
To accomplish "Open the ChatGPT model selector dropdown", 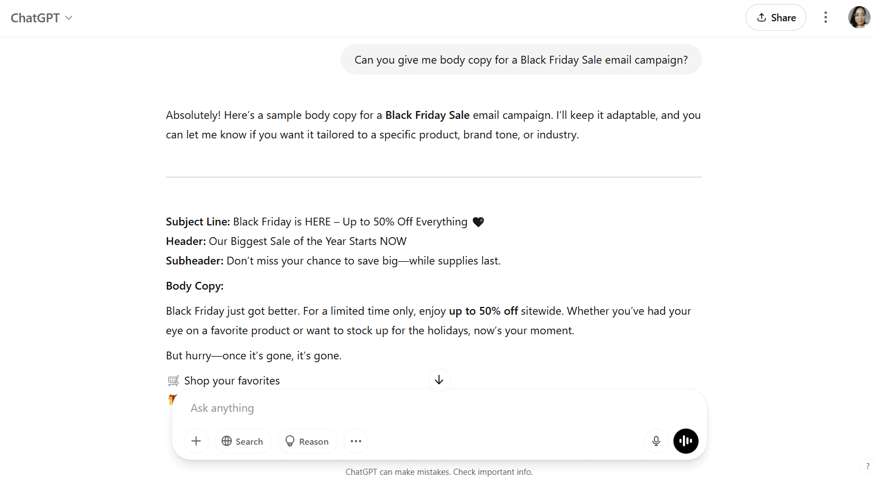I will (42, 17).
